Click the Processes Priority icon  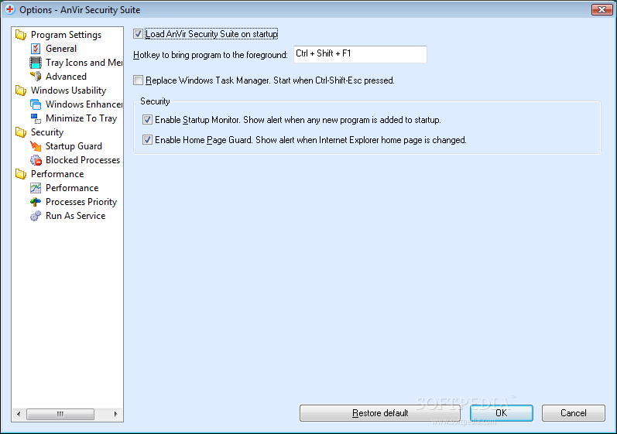[x=36, y=202]
